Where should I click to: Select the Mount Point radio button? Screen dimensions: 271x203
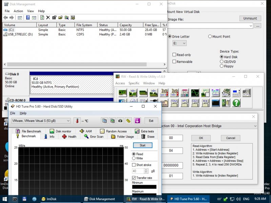pos(210,37)
